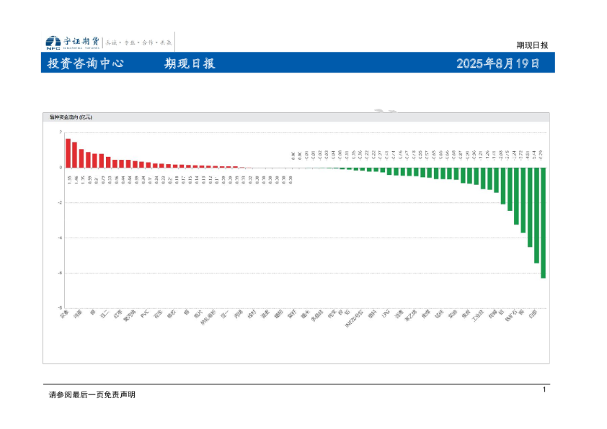Select the 投资咨询中心 title in blue banner

click(86, 63)
